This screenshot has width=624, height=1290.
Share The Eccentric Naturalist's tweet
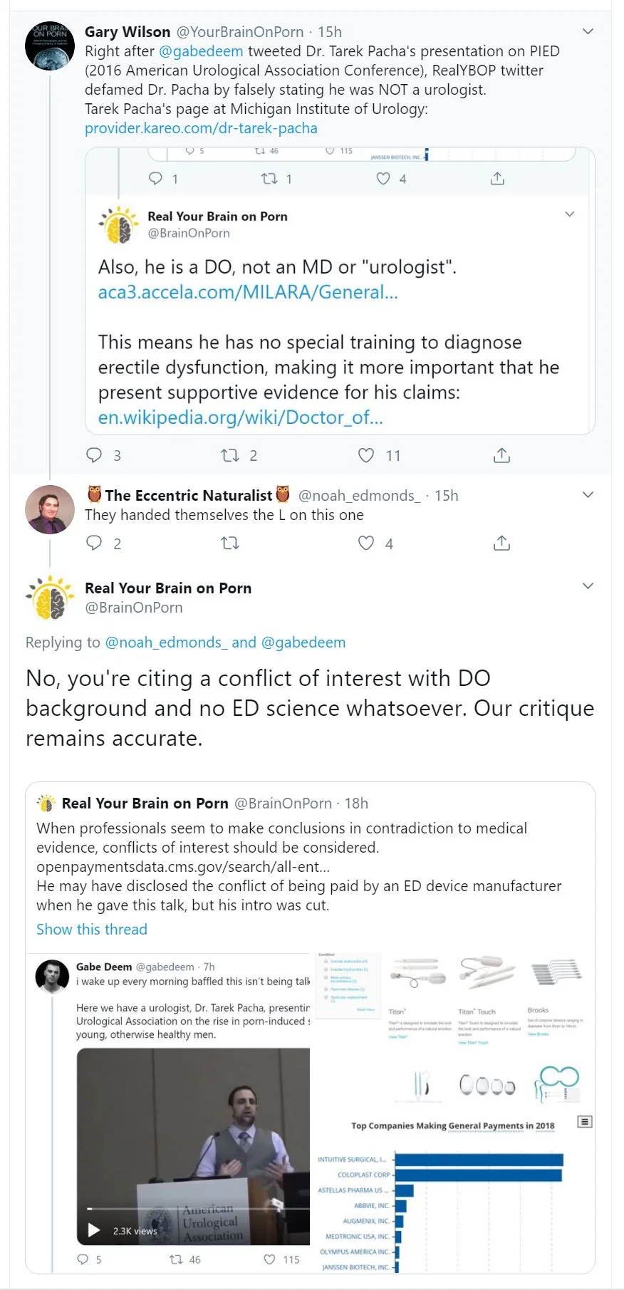pos(501,543)
